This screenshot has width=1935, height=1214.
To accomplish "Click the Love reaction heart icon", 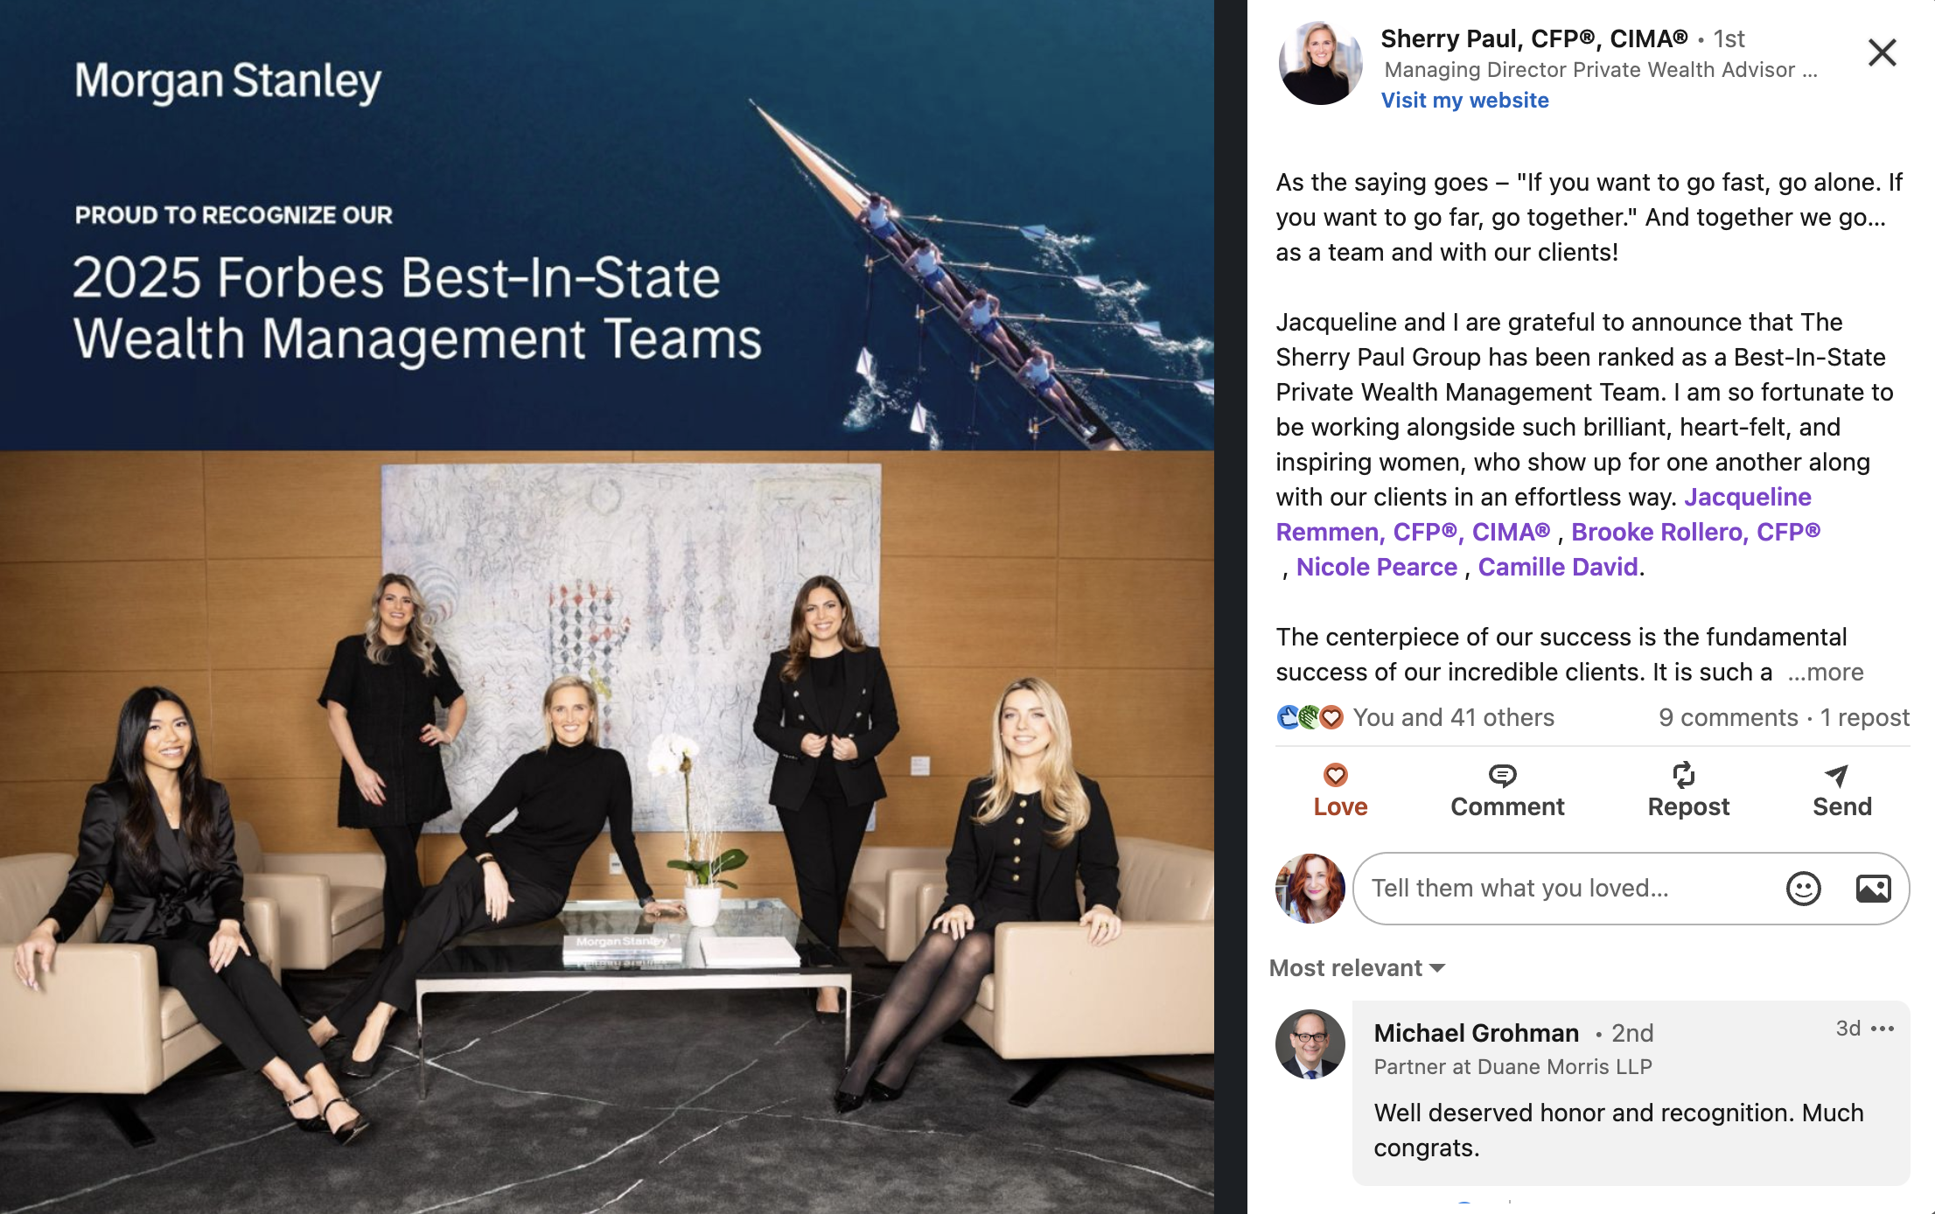I will pyautogui.click(x=1335, y=775).
